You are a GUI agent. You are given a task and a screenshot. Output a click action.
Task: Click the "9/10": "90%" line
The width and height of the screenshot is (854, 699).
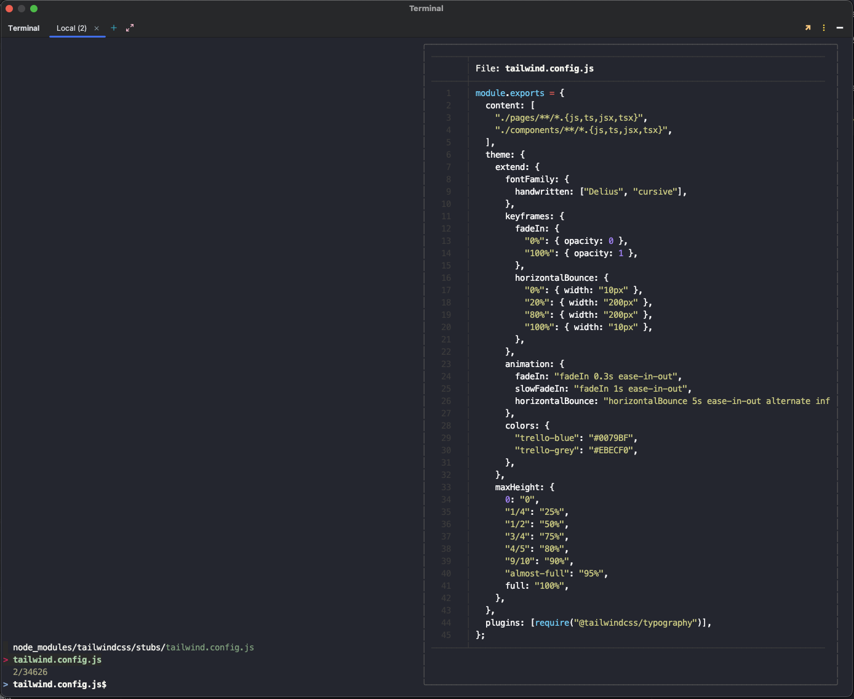[540, 561]
